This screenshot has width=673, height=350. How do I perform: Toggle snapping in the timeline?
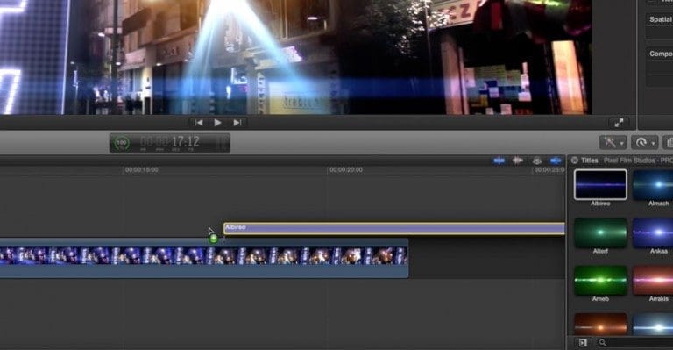[556, 161]
